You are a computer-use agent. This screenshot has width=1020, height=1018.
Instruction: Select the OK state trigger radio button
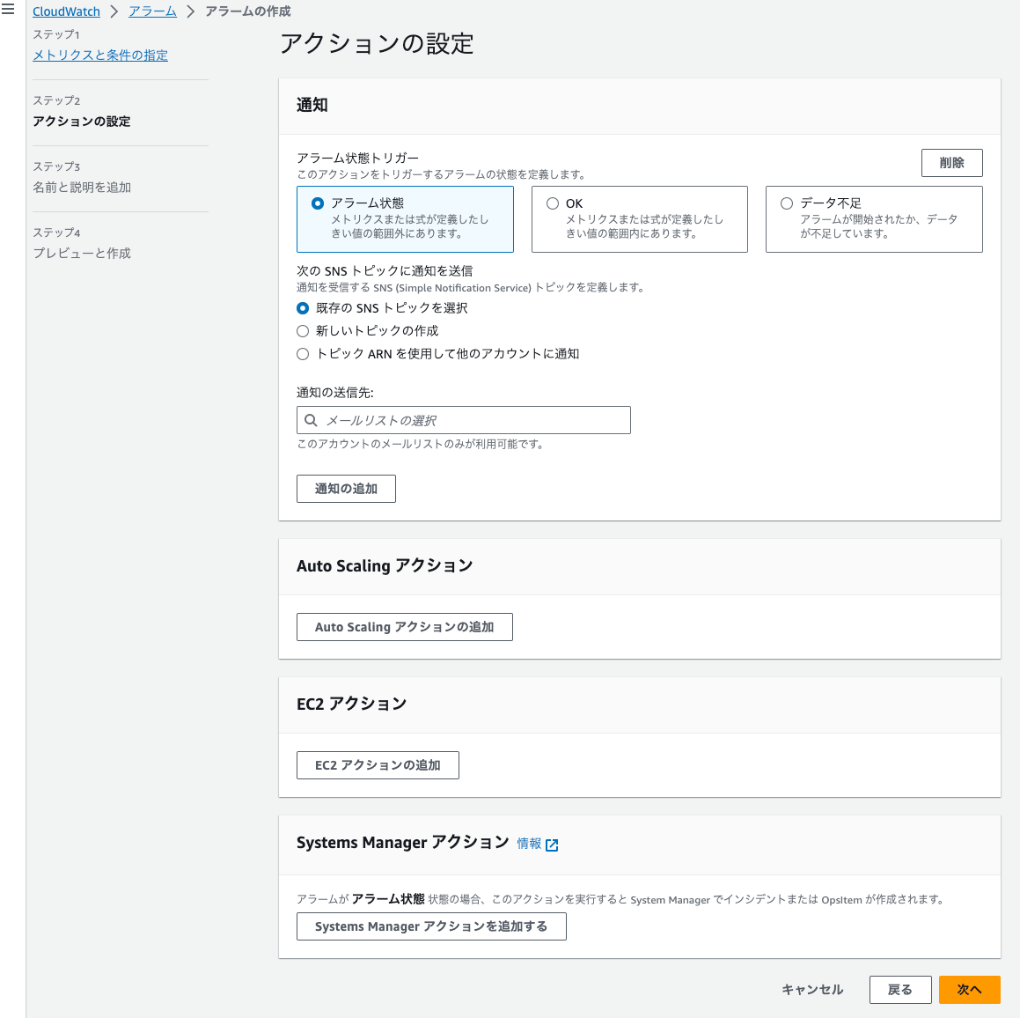tap(553, 203)
